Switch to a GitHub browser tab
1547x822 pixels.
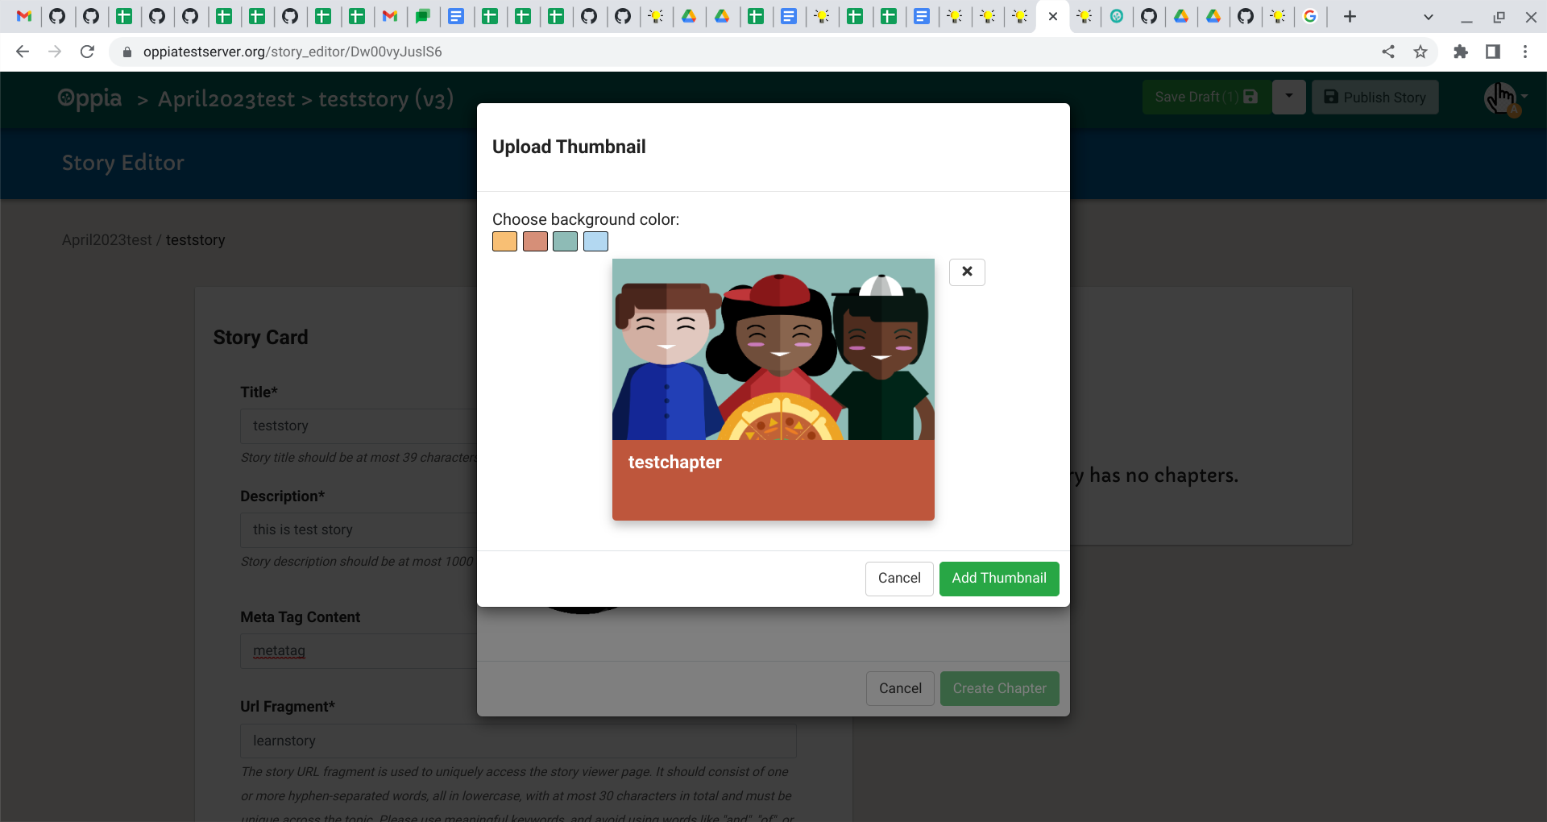[x=58, y=16]
